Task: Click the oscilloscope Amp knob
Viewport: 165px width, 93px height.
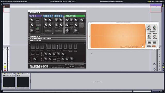Action: pyautogui.click(x=154, y=27)
